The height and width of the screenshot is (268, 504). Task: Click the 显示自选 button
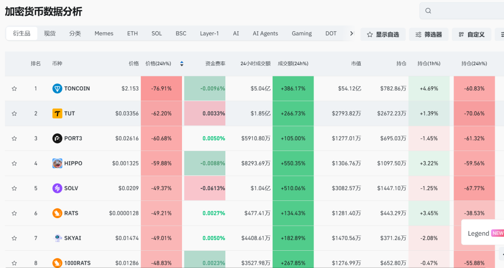tap(383, 34)
